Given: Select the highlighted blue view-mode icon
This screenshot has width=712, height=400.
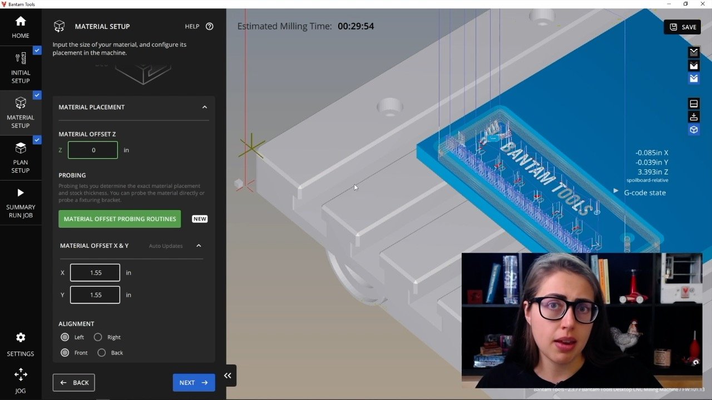Looking at the screenshot, I should [x=694, y=79].
